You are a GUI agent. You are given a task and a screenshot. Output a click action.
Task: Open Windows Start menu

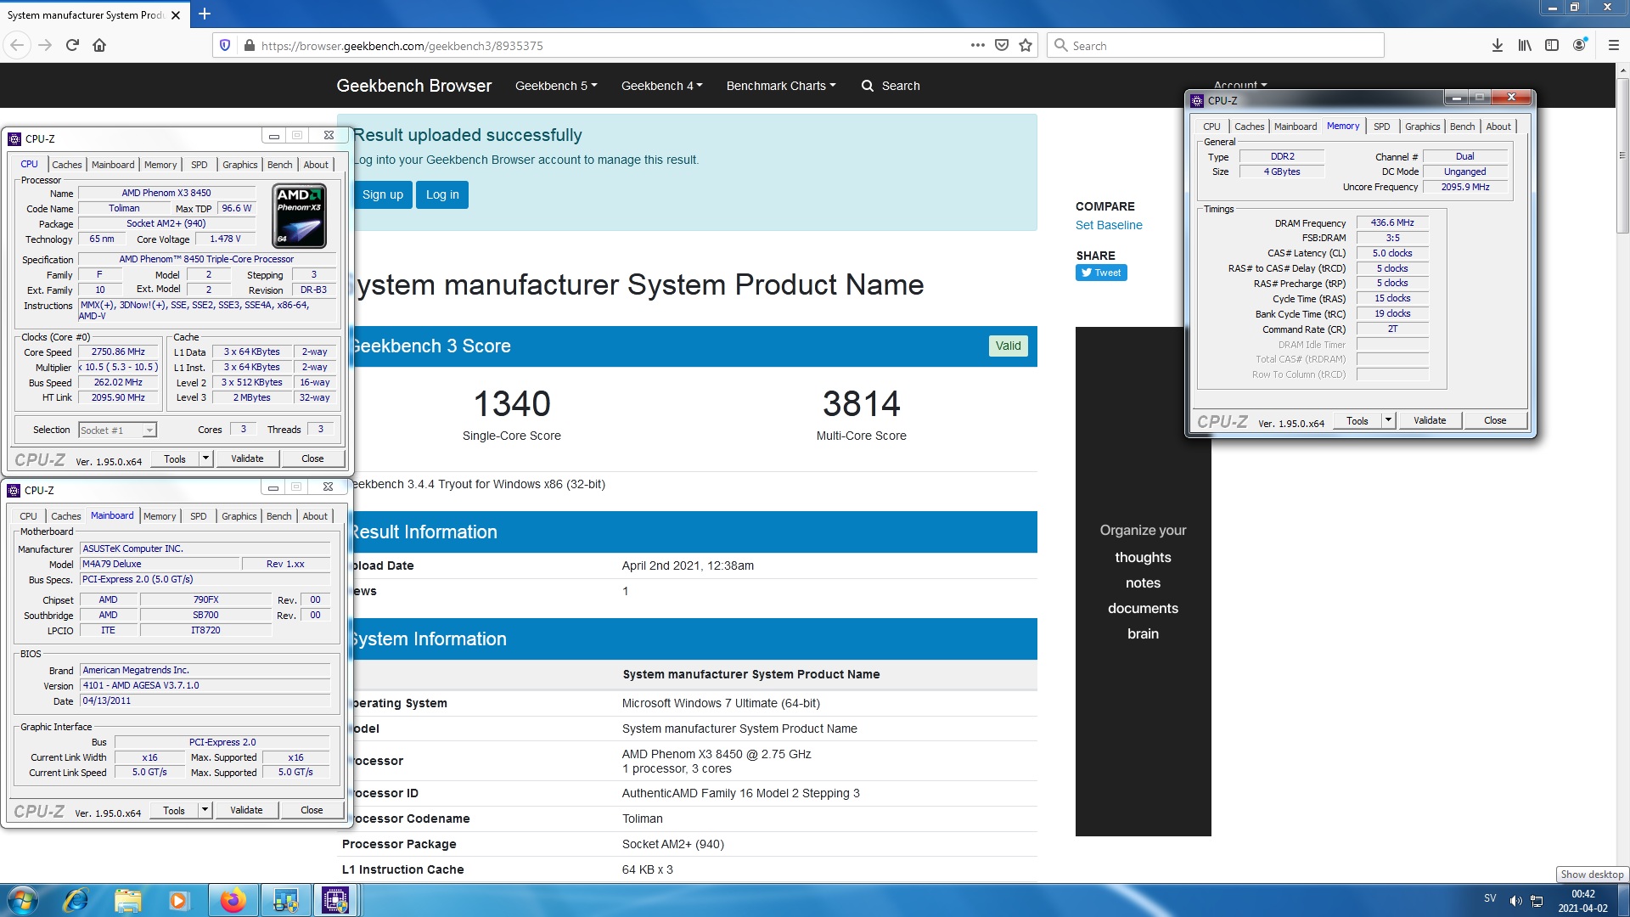click(21, 900)
